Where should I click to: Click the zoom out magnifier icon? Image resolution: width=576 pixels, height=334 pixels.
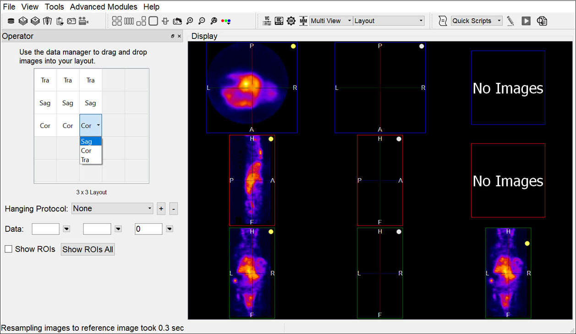click(x=202, y=21)
